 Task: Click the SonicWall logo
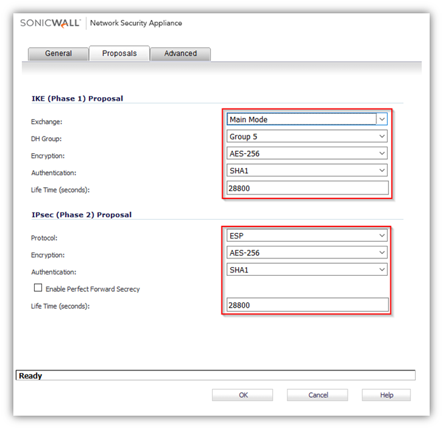coord(50,23)
